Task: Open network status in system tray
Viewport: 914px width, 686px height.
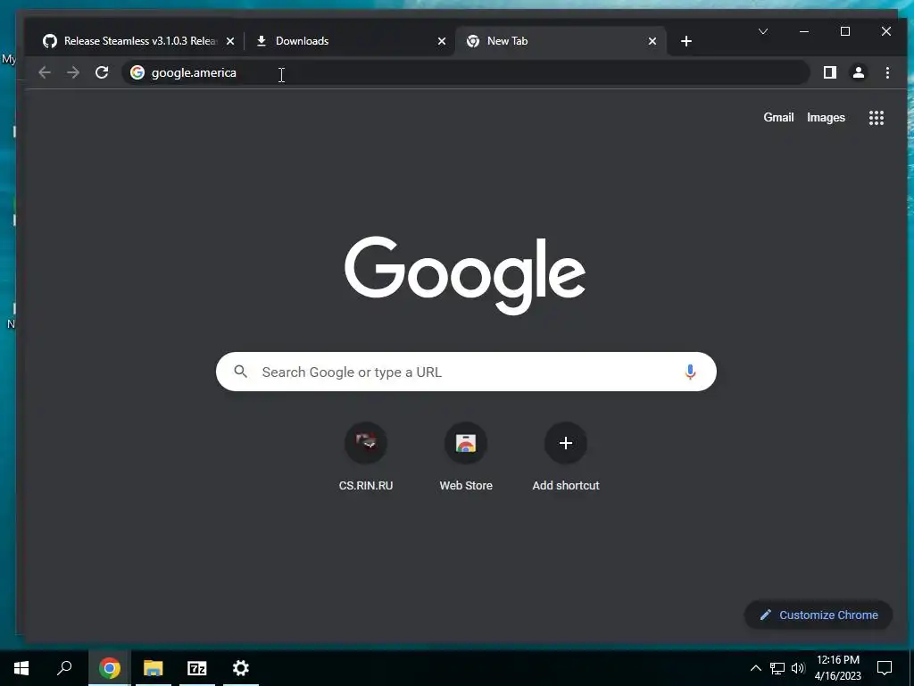Action: click(777, 668)
